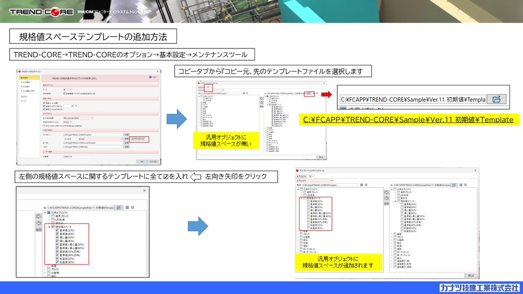
Task: Open the オブジェクト dropdown in the result maintenance window
Action: (314, 181)
